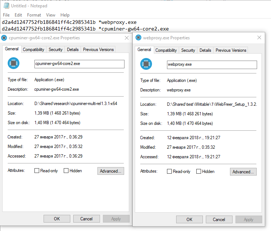The width and height of the screenshot is (271, 231).
Task: Click the Accessed date in cpuminer Properties
Action: [59, 156]
